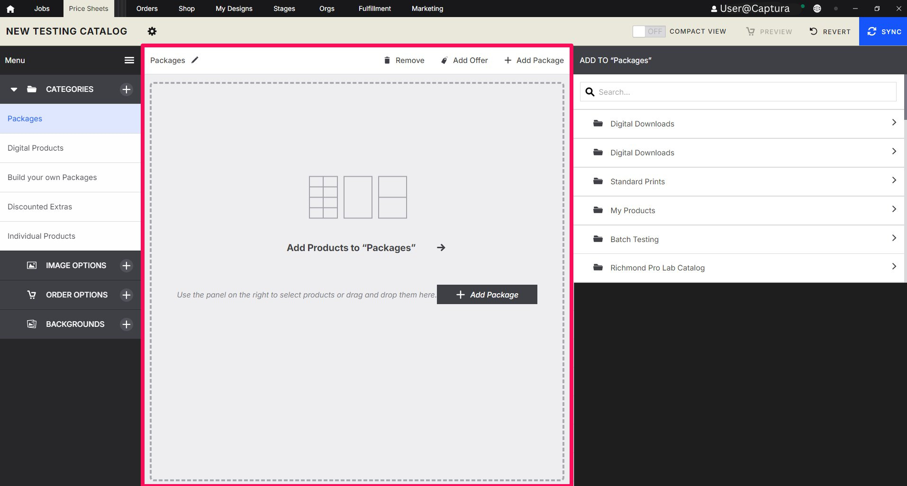
Task: Click the Remove button label
Action: [410, 60]
